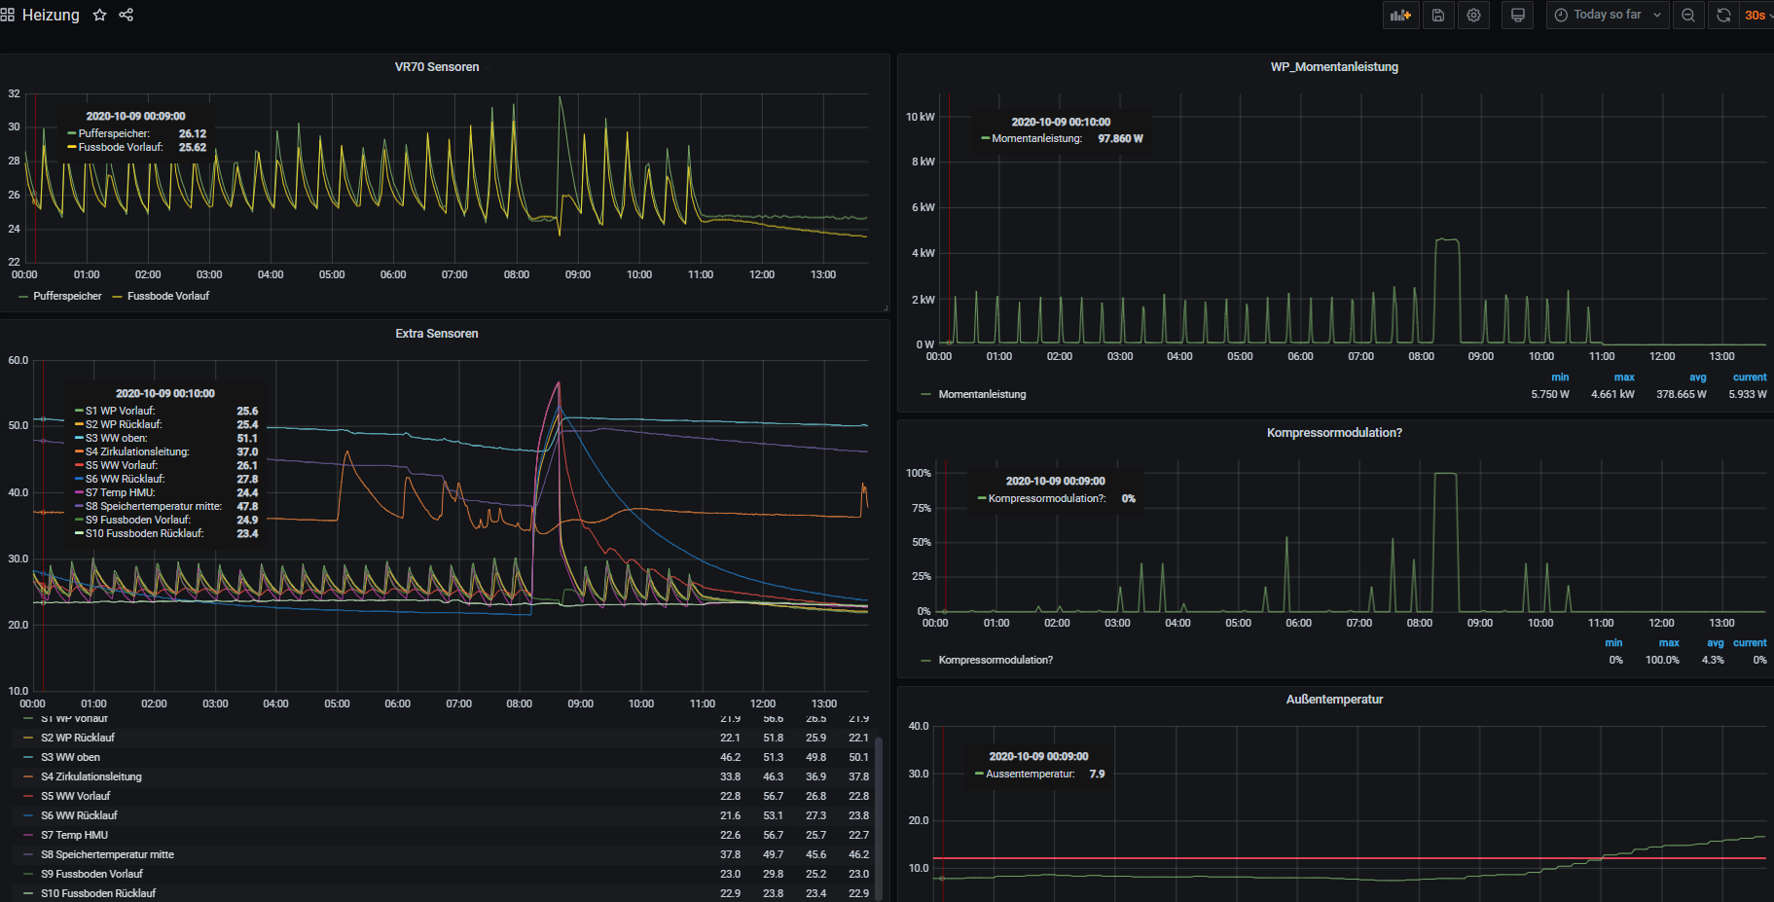Open the 'Today so far' time picker
Viewport: 1774px width, 902px height.
tap(1608, 16)
